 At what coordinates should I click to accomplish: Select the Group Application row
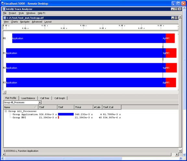[x=67, y=114]
